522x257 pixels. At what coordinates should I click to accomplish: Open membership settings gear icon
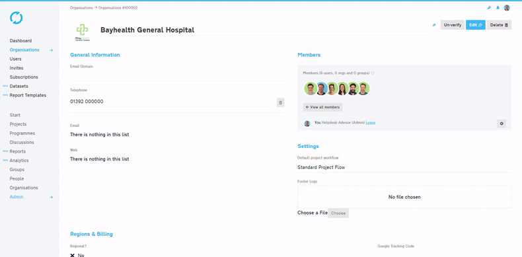click(x=502, y=124)
